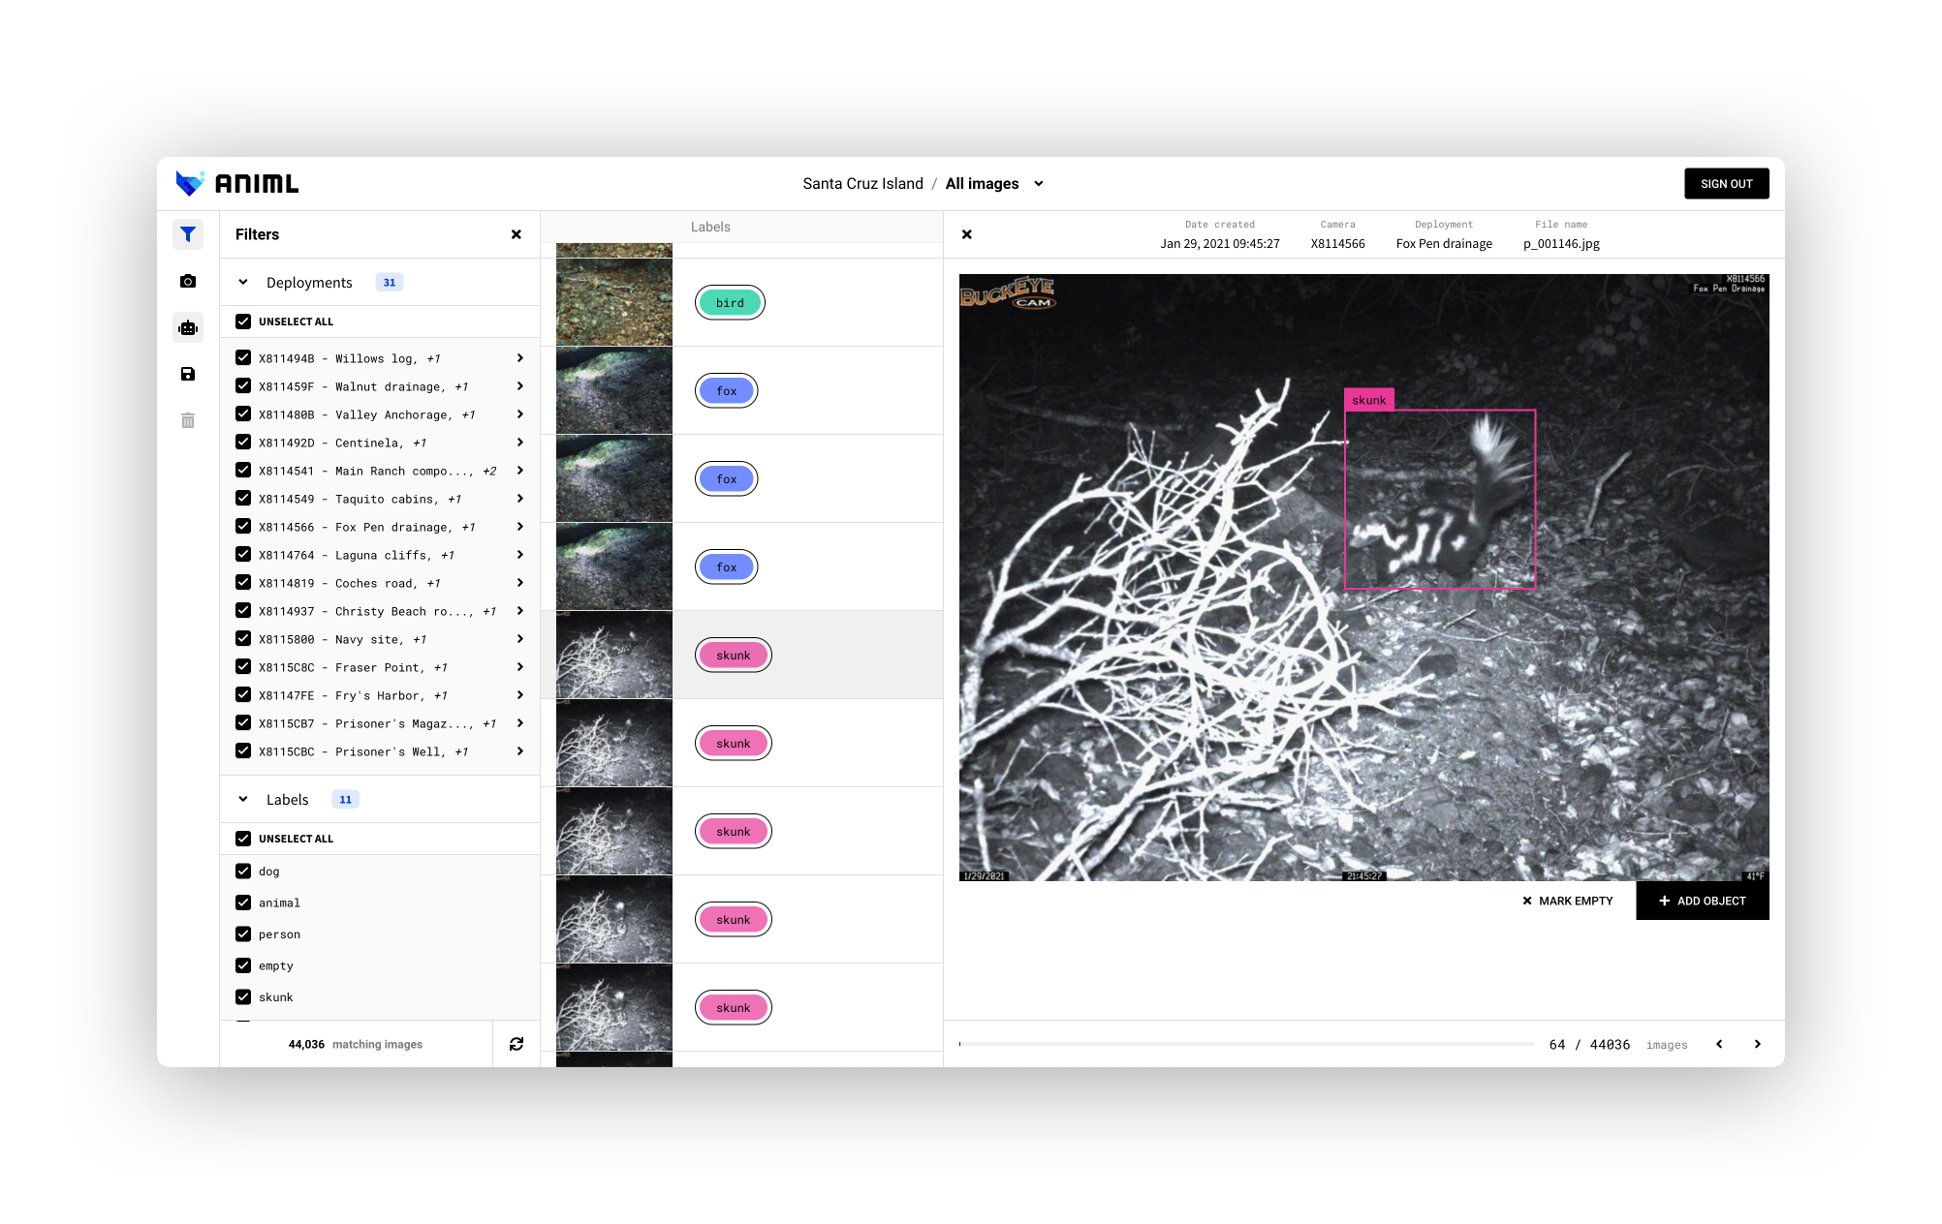Open the filter funnel sidebar icon

[x=188, y=234]
